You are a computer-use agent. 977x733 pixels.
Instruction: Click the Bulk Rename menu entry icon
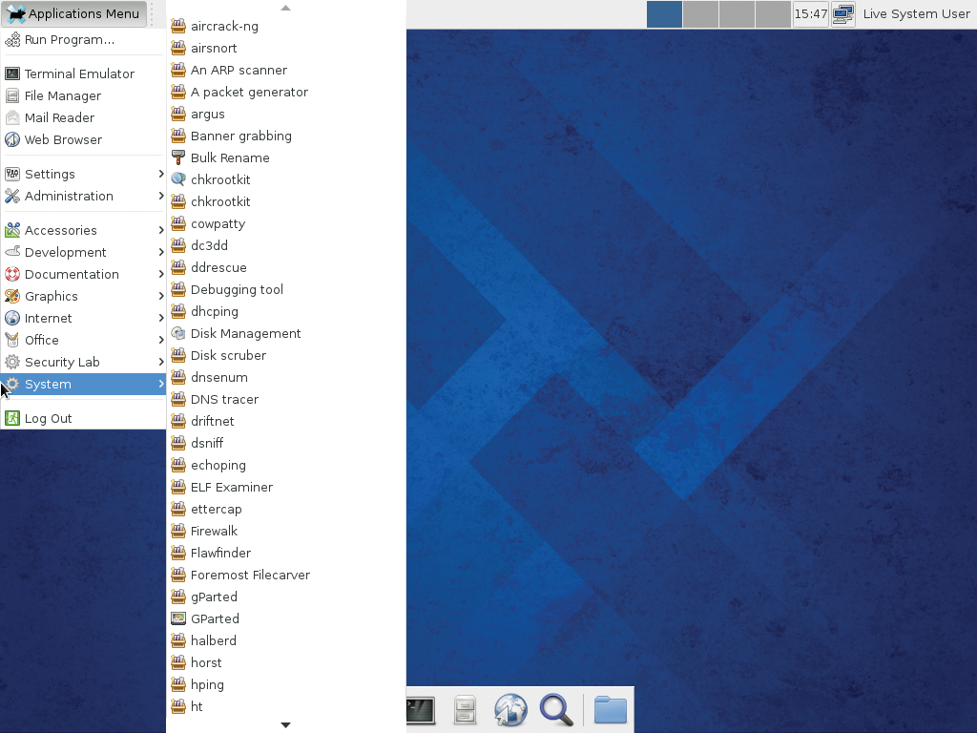click(178, 157)
